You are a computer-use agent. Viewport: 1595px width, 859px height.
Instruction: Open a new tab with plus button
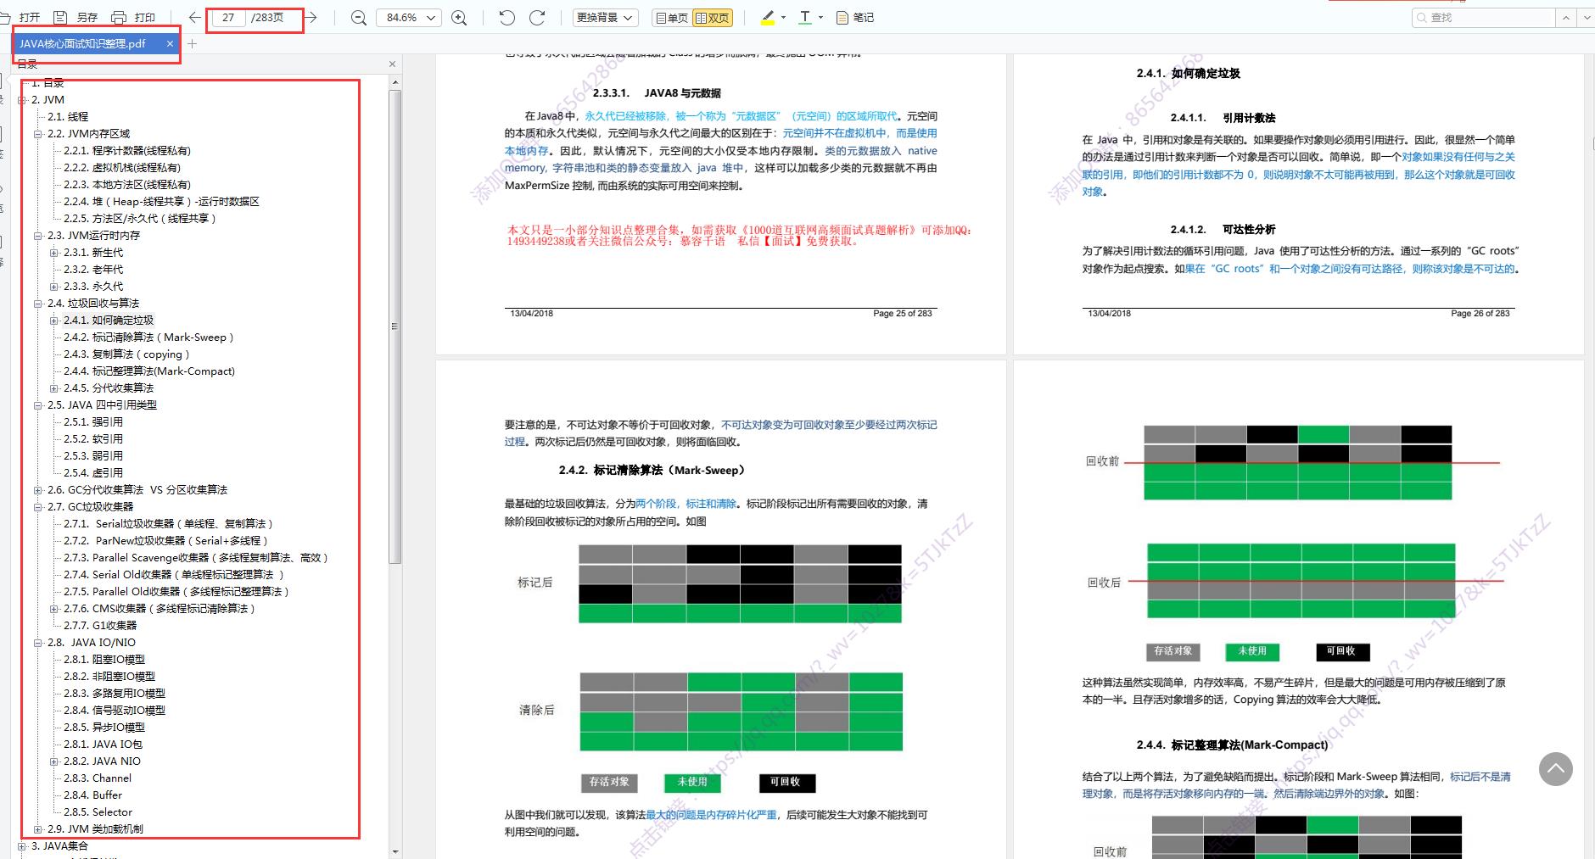pos(192,43)
